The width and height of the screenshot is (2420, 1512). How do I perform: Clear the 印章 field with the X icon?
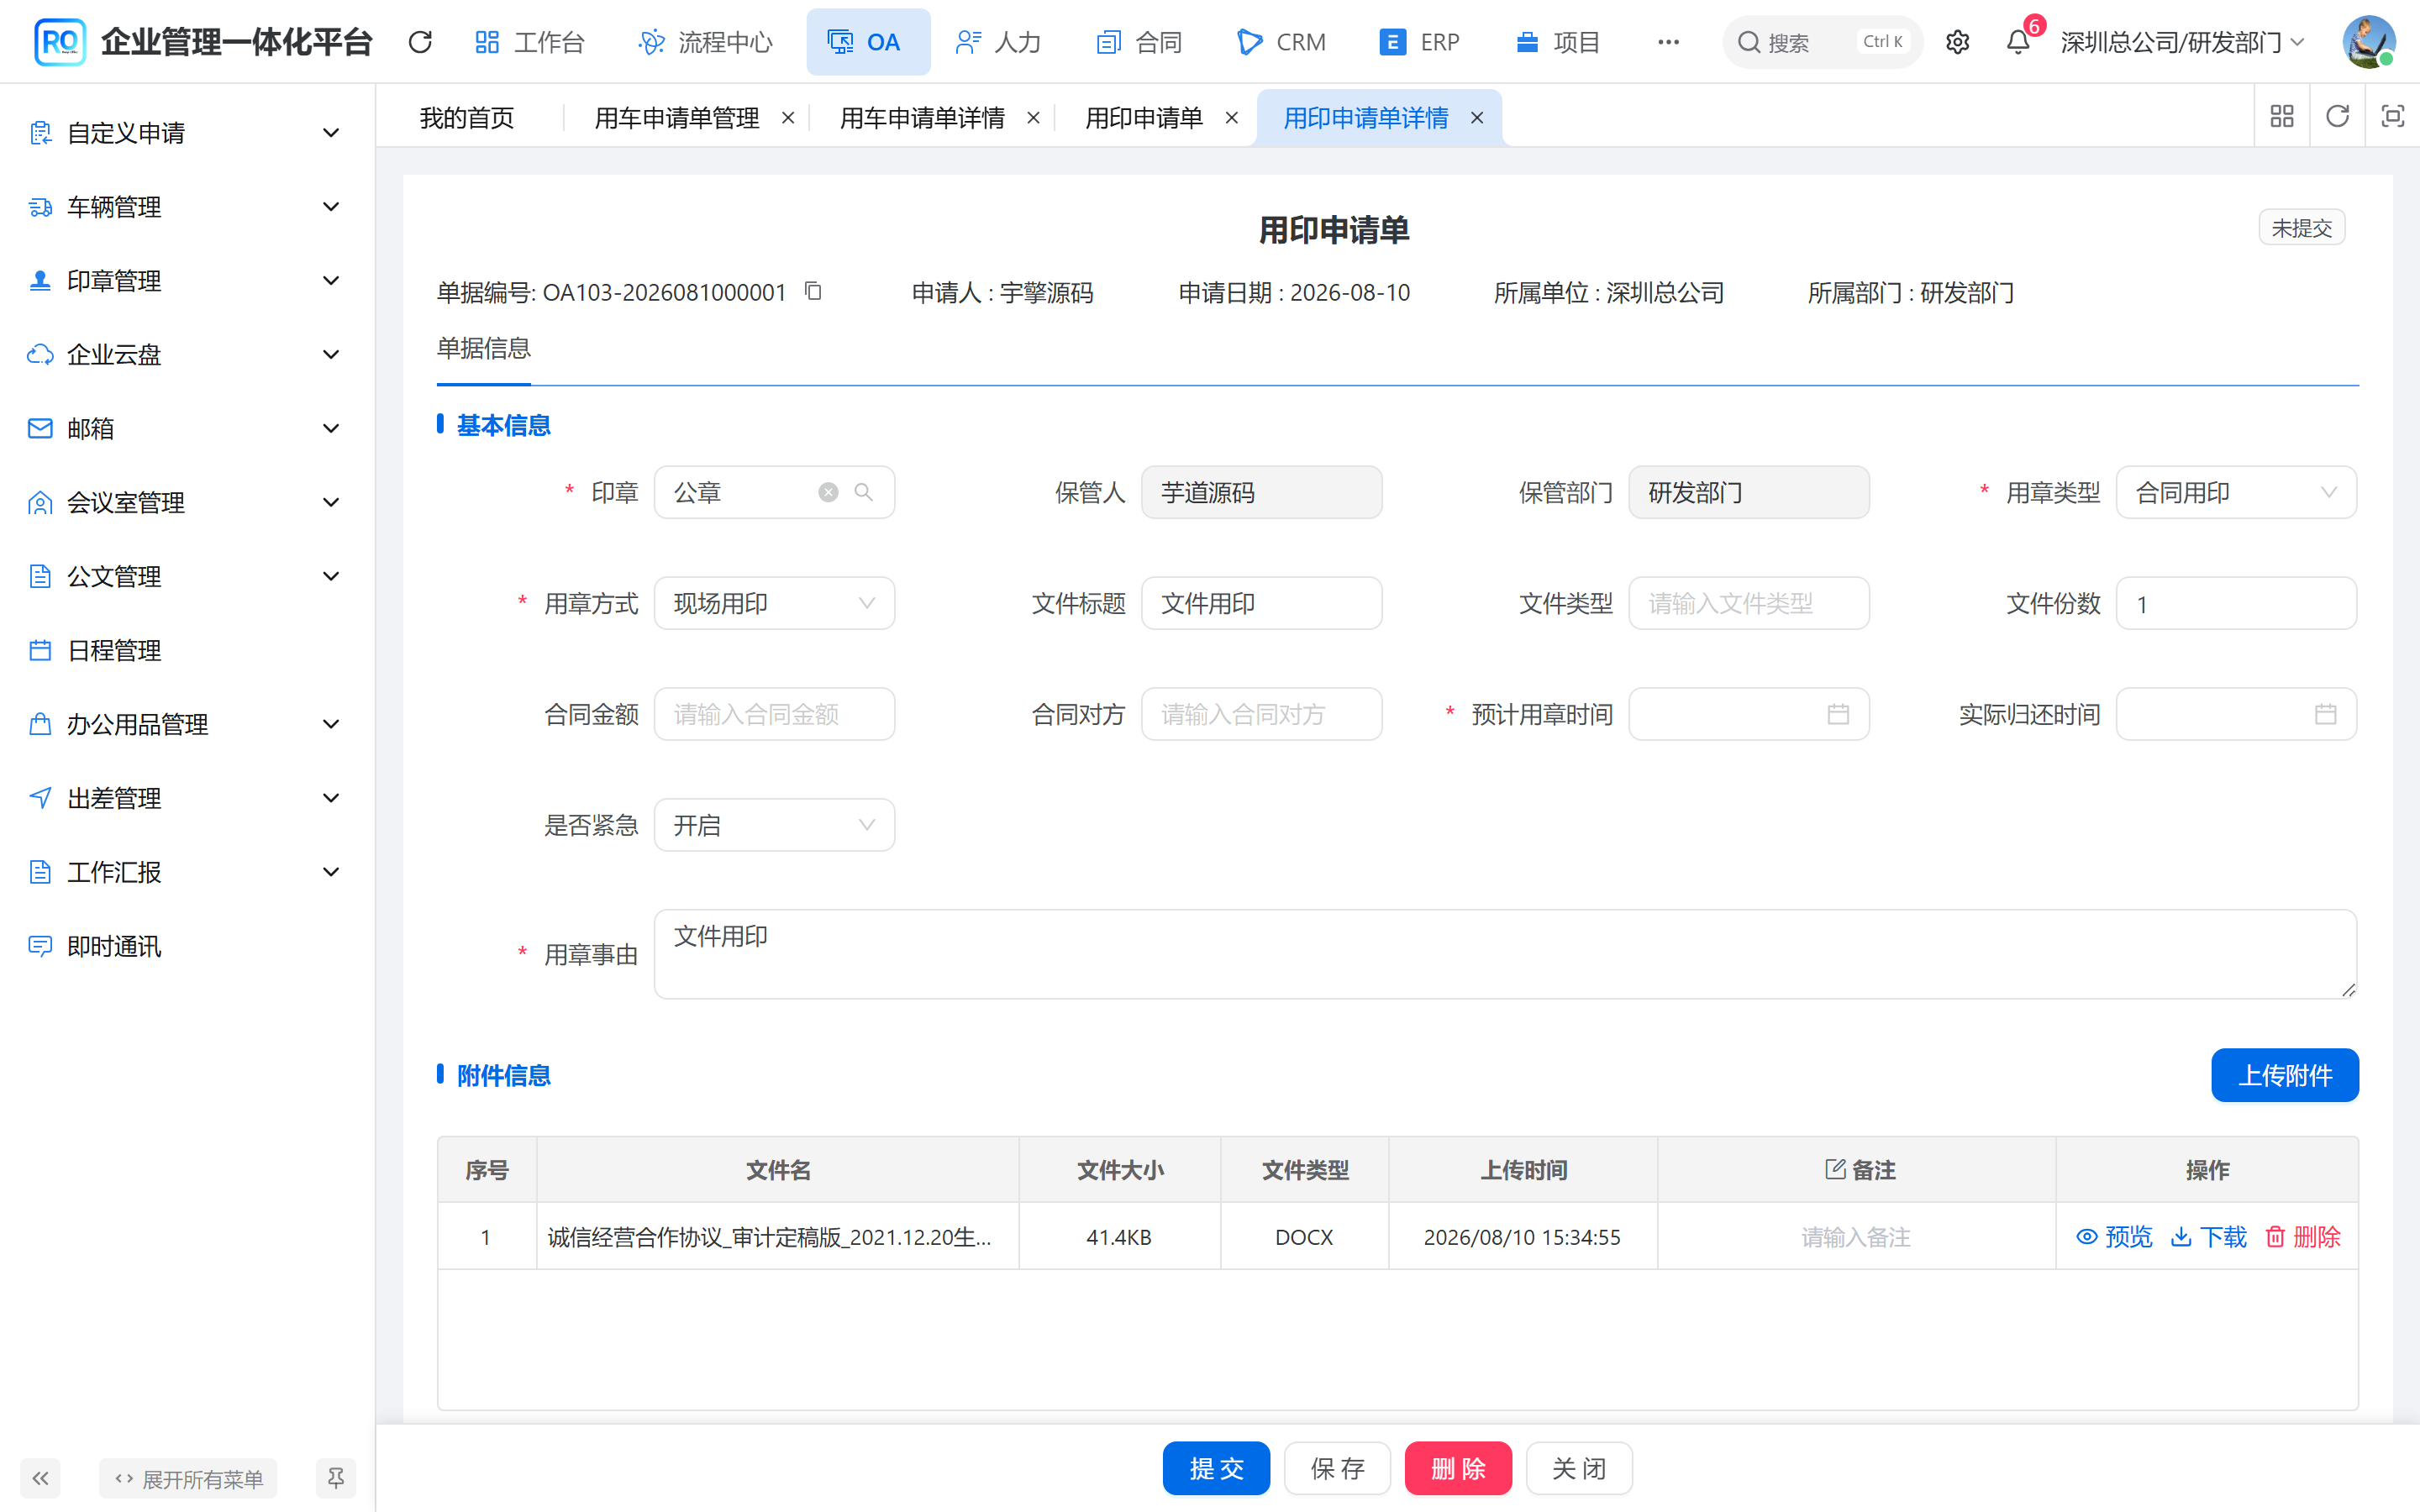828,492
